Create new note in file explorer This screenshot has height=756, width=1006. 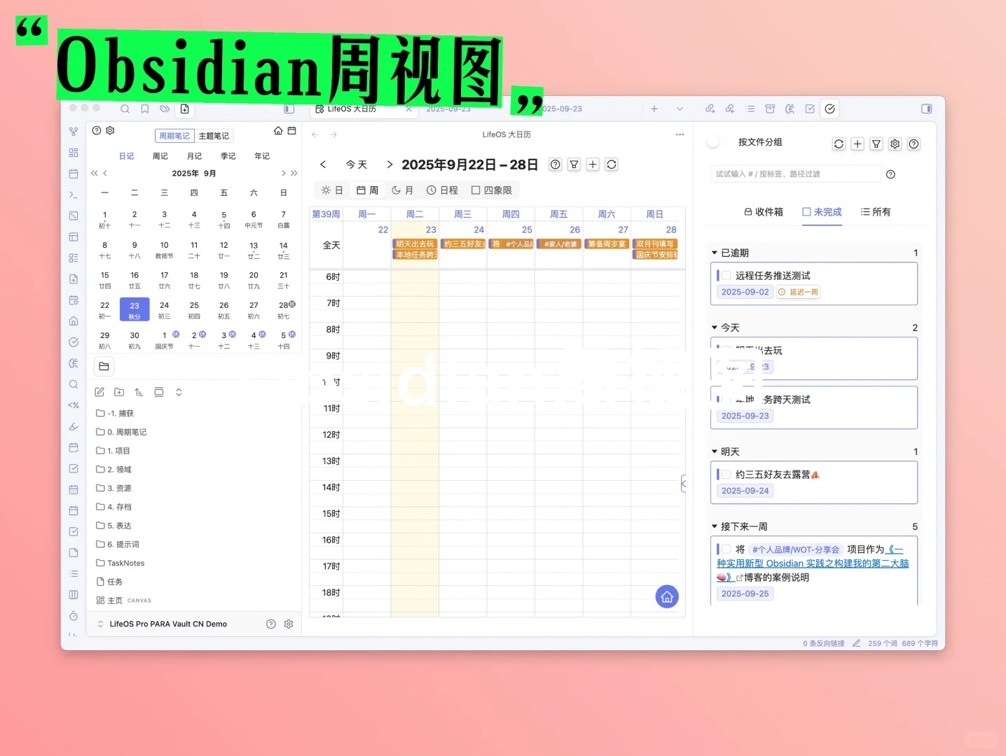(99, 392)
